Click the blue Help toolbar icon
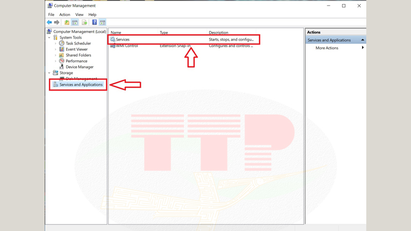411x231 pixels. 95,23
